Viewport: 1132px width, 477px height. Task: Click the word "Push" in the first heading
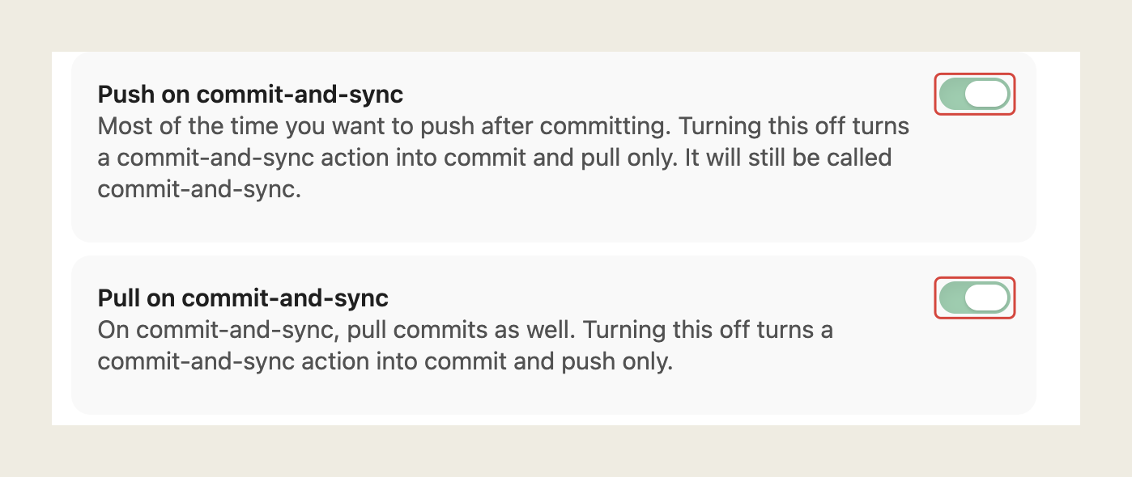123,95
